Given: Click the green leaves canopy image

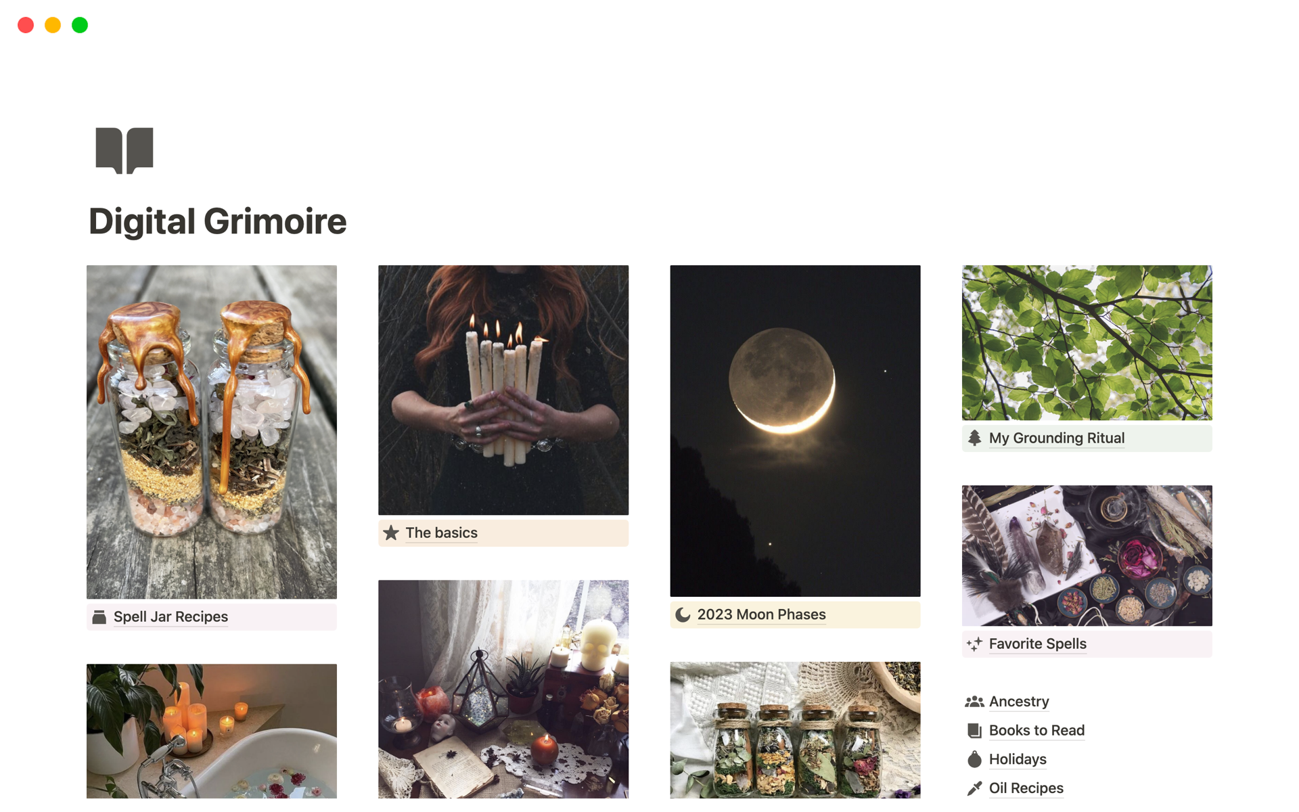Looking at the screenshot, I should click(x=1087, y=342).
